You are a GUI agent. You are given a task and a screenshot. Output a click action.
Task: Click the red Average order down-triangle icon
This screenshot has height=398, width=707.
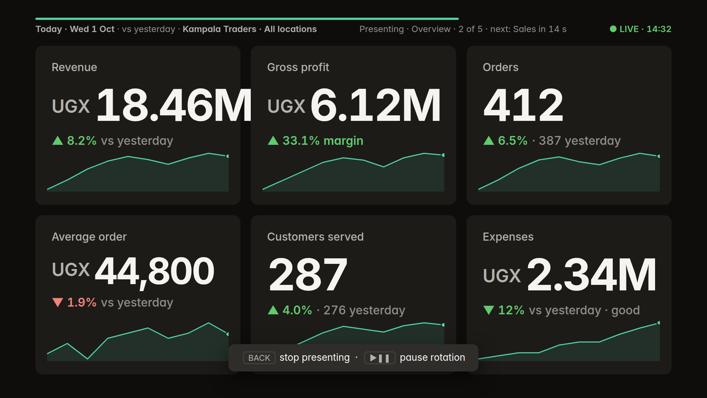tap(57, 303)
